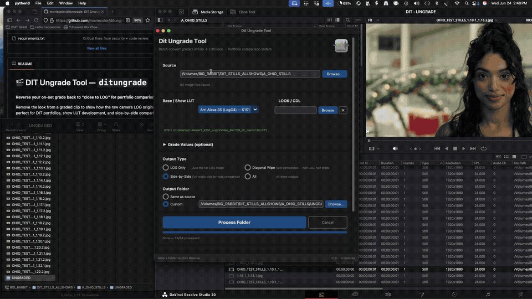Screen dimensions: 532x299
Task: Toggle the browser sidebar icon
Action: point(9,20)
